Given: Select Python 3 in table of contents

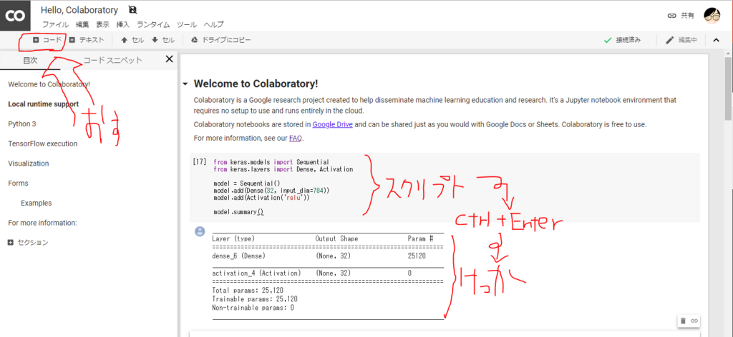Looking at the screenshot, I should click(22, 124).
